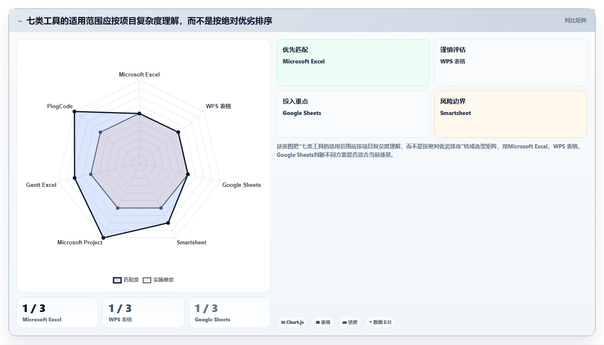
Task: Click the Google Sheets radar axis label
Action: (x=241, y=185)
